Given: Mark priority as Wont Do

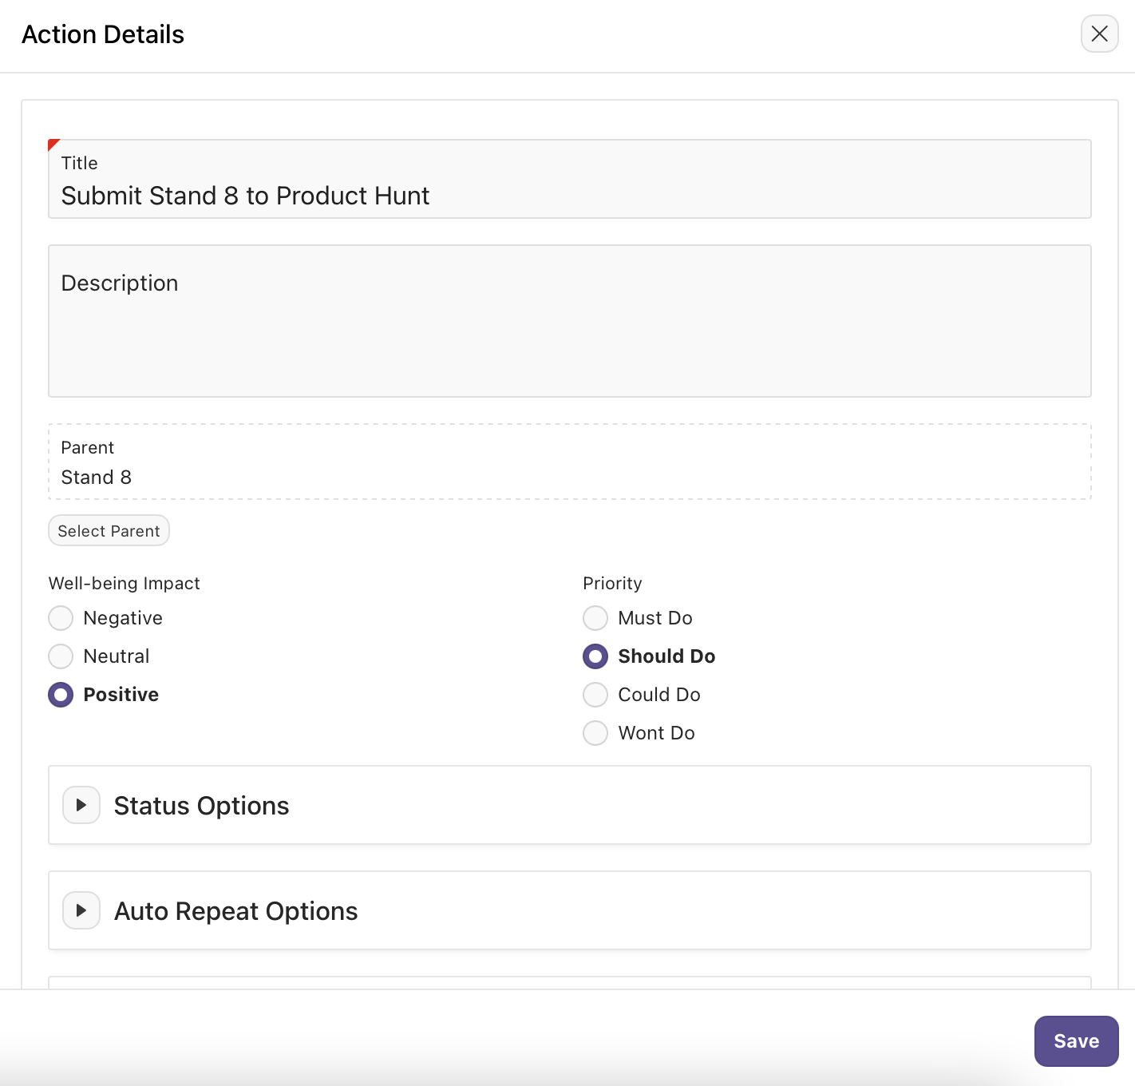Looking at the screenshot, I should (595, 733).
